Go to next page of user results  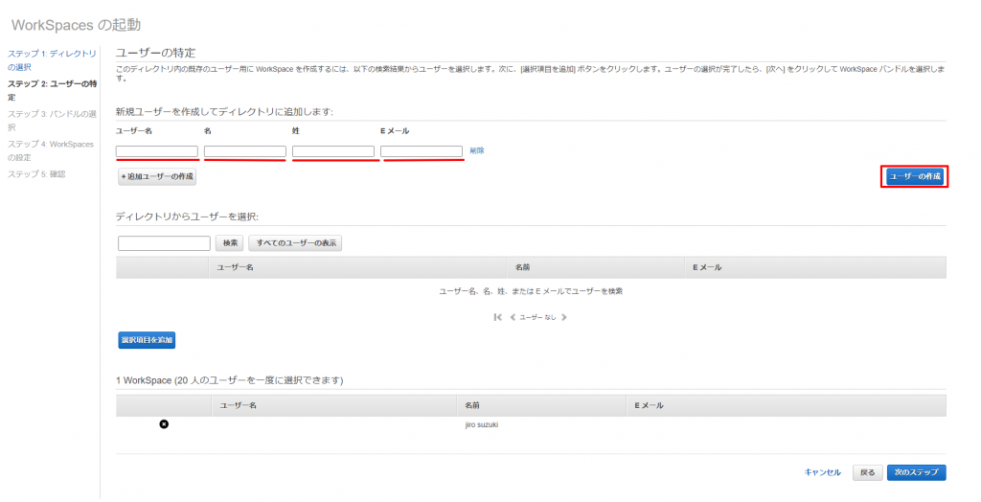pyautogui.click(x=564, y=317)
